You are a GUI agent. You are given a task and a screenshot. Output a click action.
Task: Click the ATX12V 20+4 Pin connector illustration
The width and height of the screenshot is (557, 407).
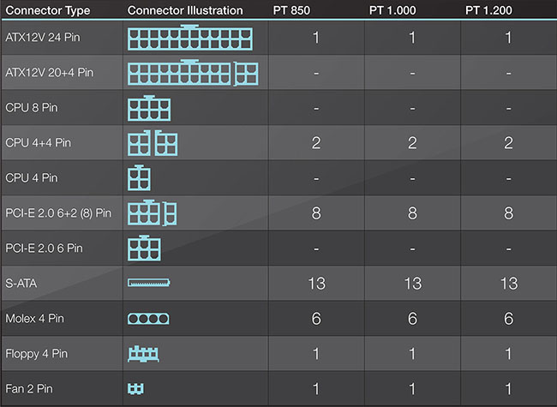[195, 74]
